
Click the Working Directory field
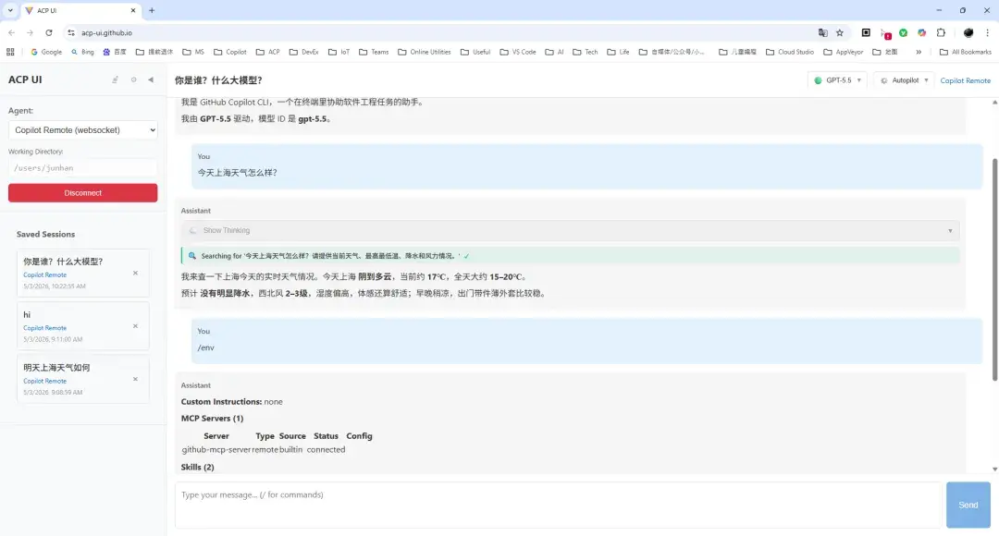pos(83,168)
